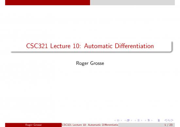Click the next section arrow
180x127 pixels.
click(x=152, y=120)
